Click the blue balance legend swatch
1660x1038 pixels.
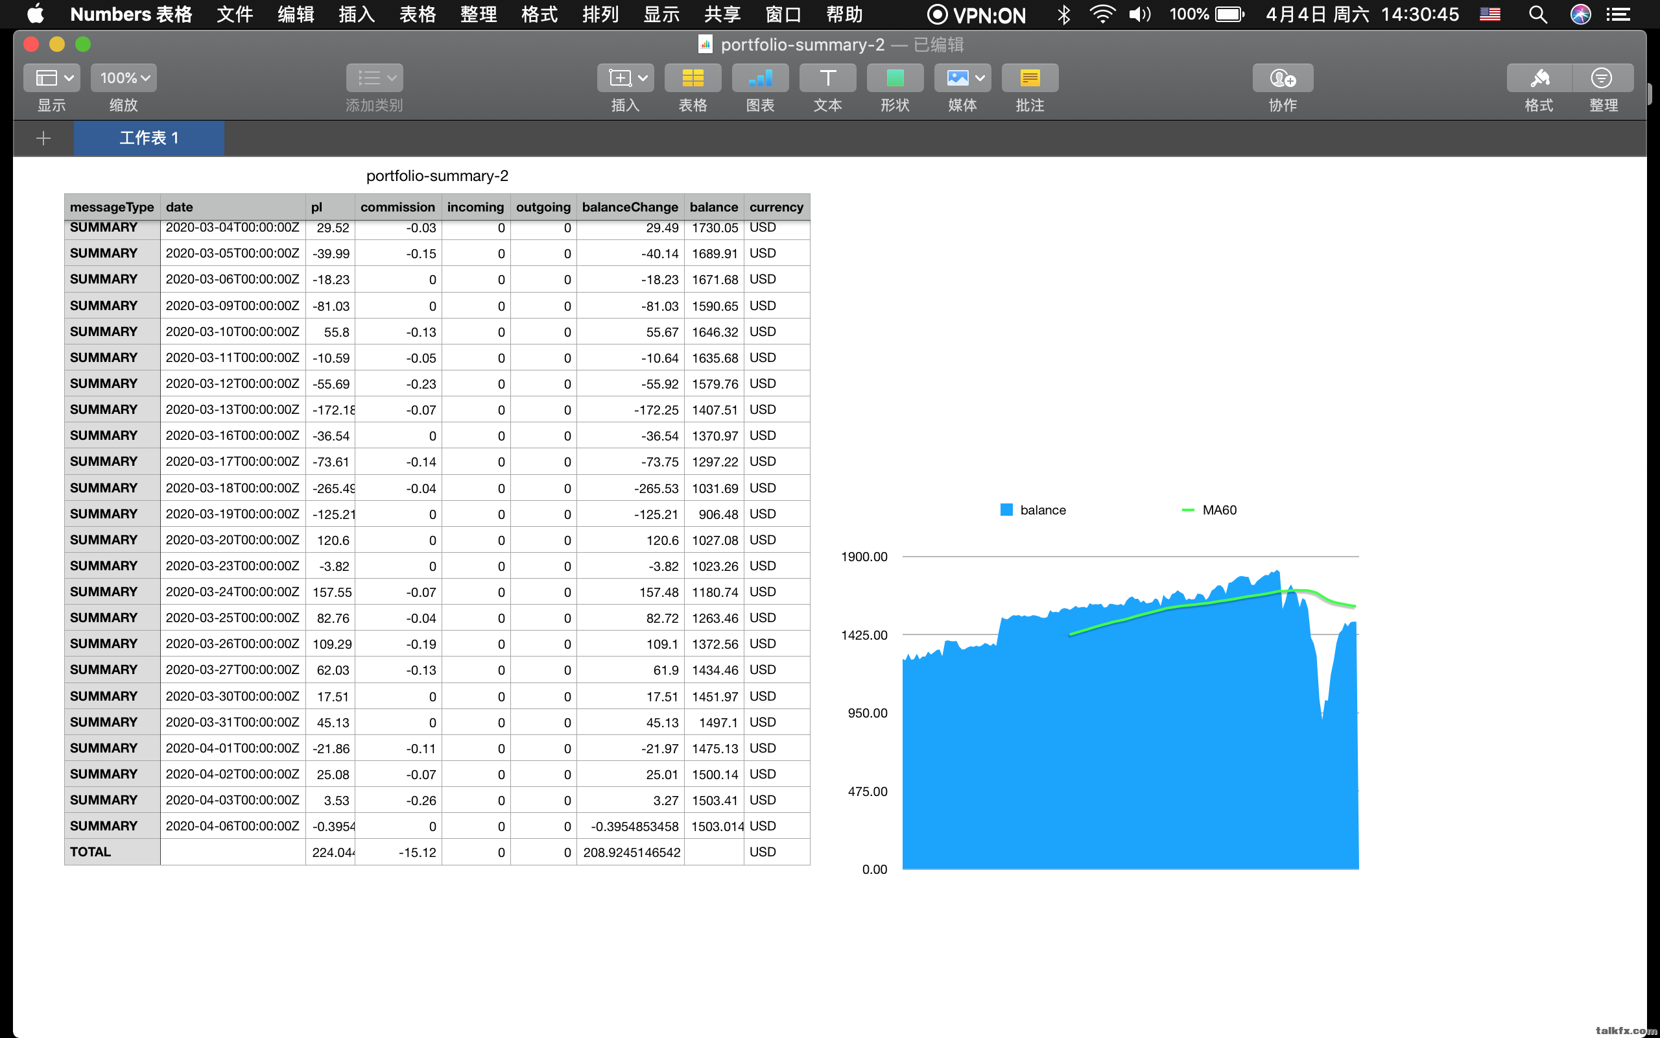click(x=1006, y=510)
